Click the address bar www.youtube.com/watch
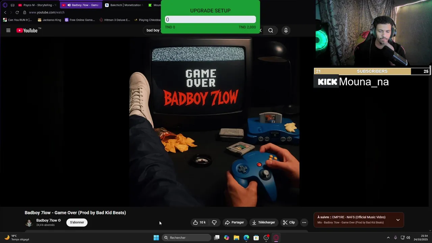 coord(47,12)
